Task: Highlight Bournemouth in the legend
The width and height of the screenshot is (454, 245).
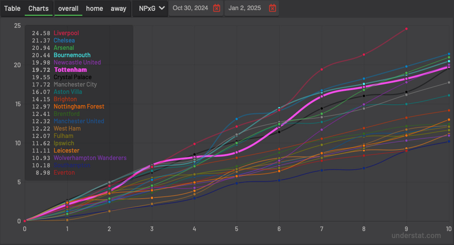Action: [72, 55]
